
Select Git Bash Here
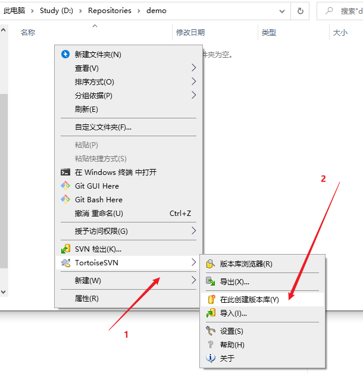click(x=129, y=199)
